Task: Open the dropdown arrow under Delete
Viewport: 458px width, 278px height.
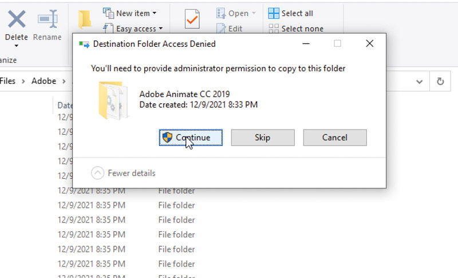Action: 16,46
